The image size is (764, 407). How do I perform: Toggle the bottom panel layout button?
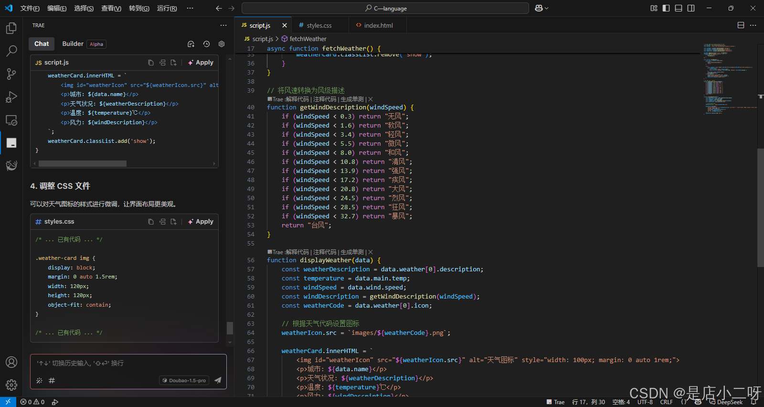tap(679, 8)
